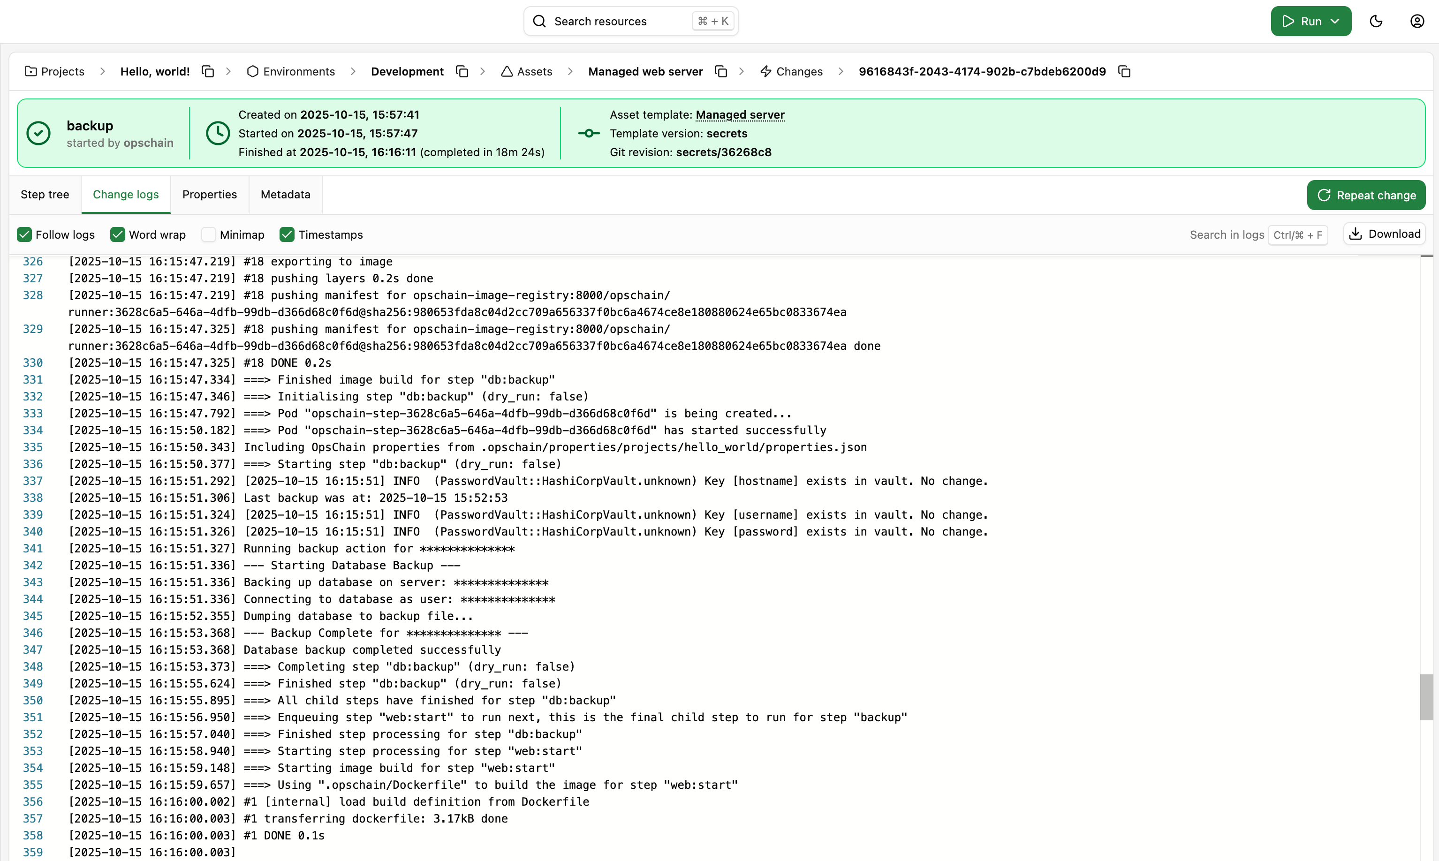Copy the Development environment name

click(462, 71)
